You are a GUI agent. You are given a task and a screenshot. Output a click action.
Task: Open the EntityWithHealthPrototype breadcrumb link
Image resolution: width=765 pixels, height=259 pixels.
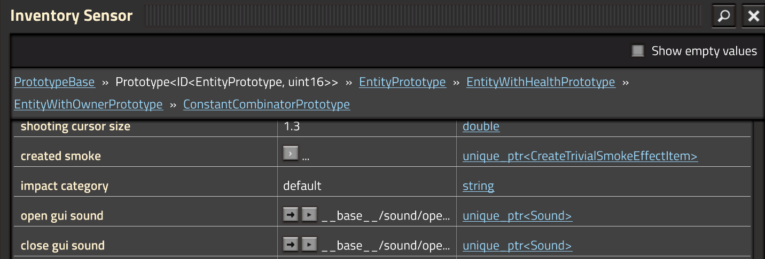pos(541,82)
